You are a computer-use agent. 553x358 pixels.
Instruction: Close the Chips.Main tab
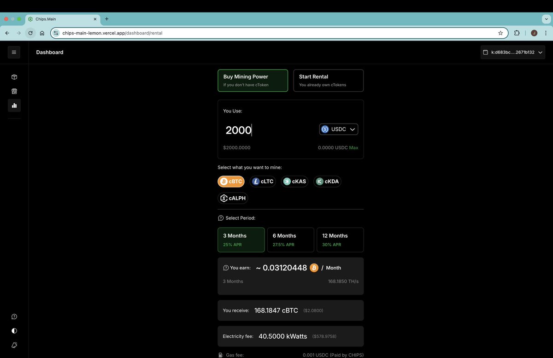(95, 19)
